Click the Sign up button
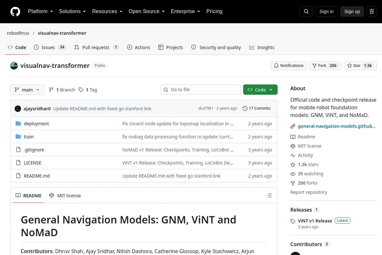The height and width of the screenshot is (255, 382). coord(352,11)
